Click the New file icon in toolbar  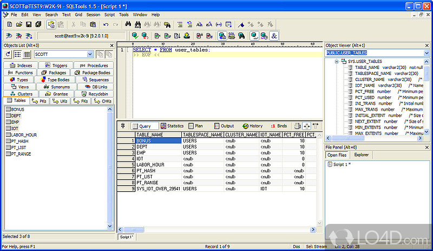click(x=10, y=24)
